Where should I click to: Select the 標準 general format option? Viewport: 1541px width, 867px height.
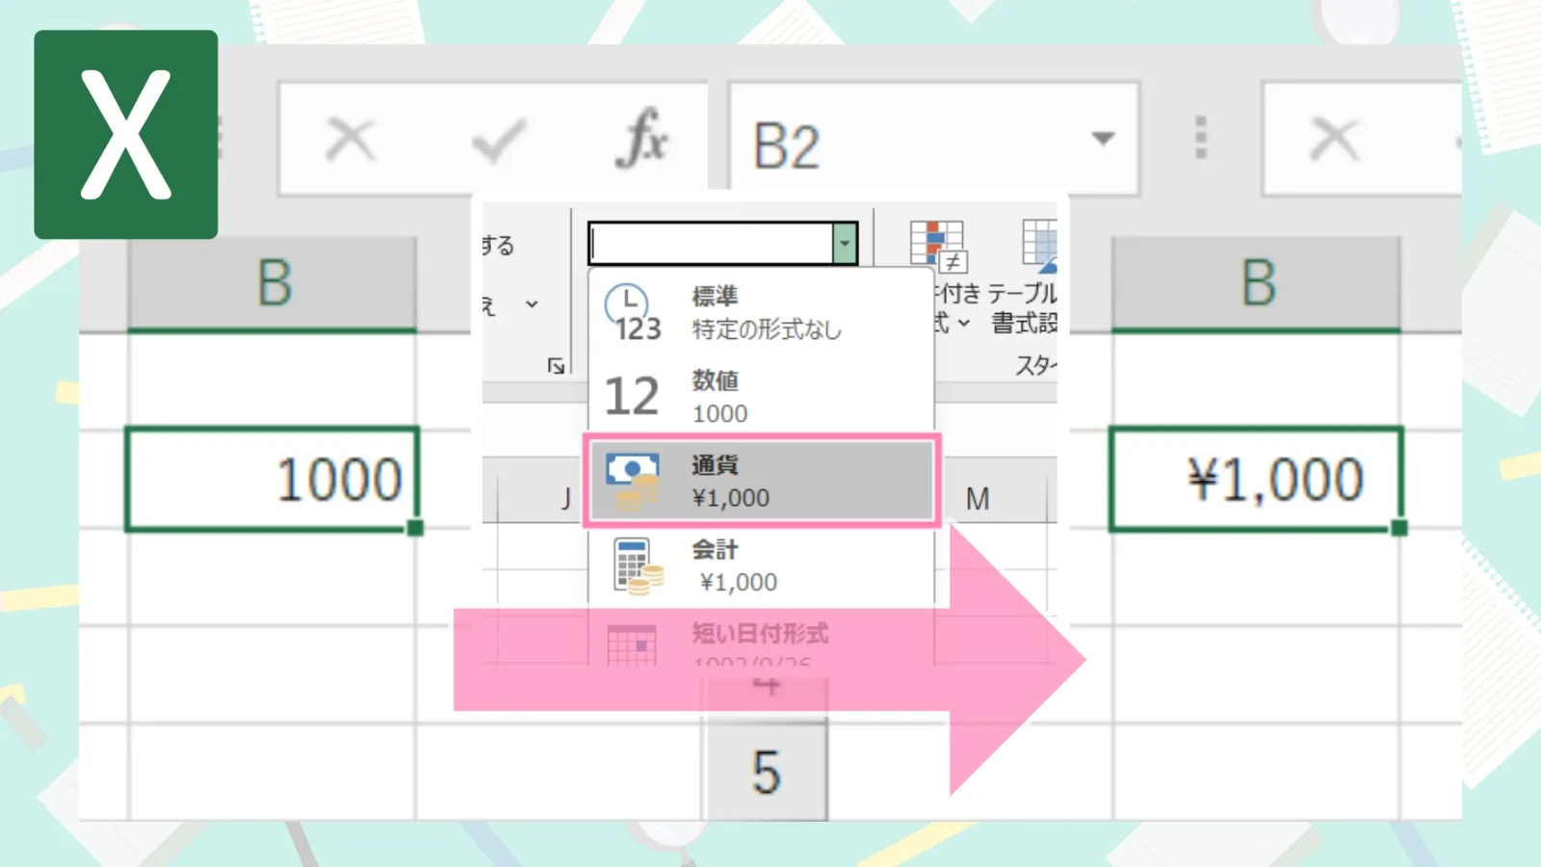tap(761, 312)
